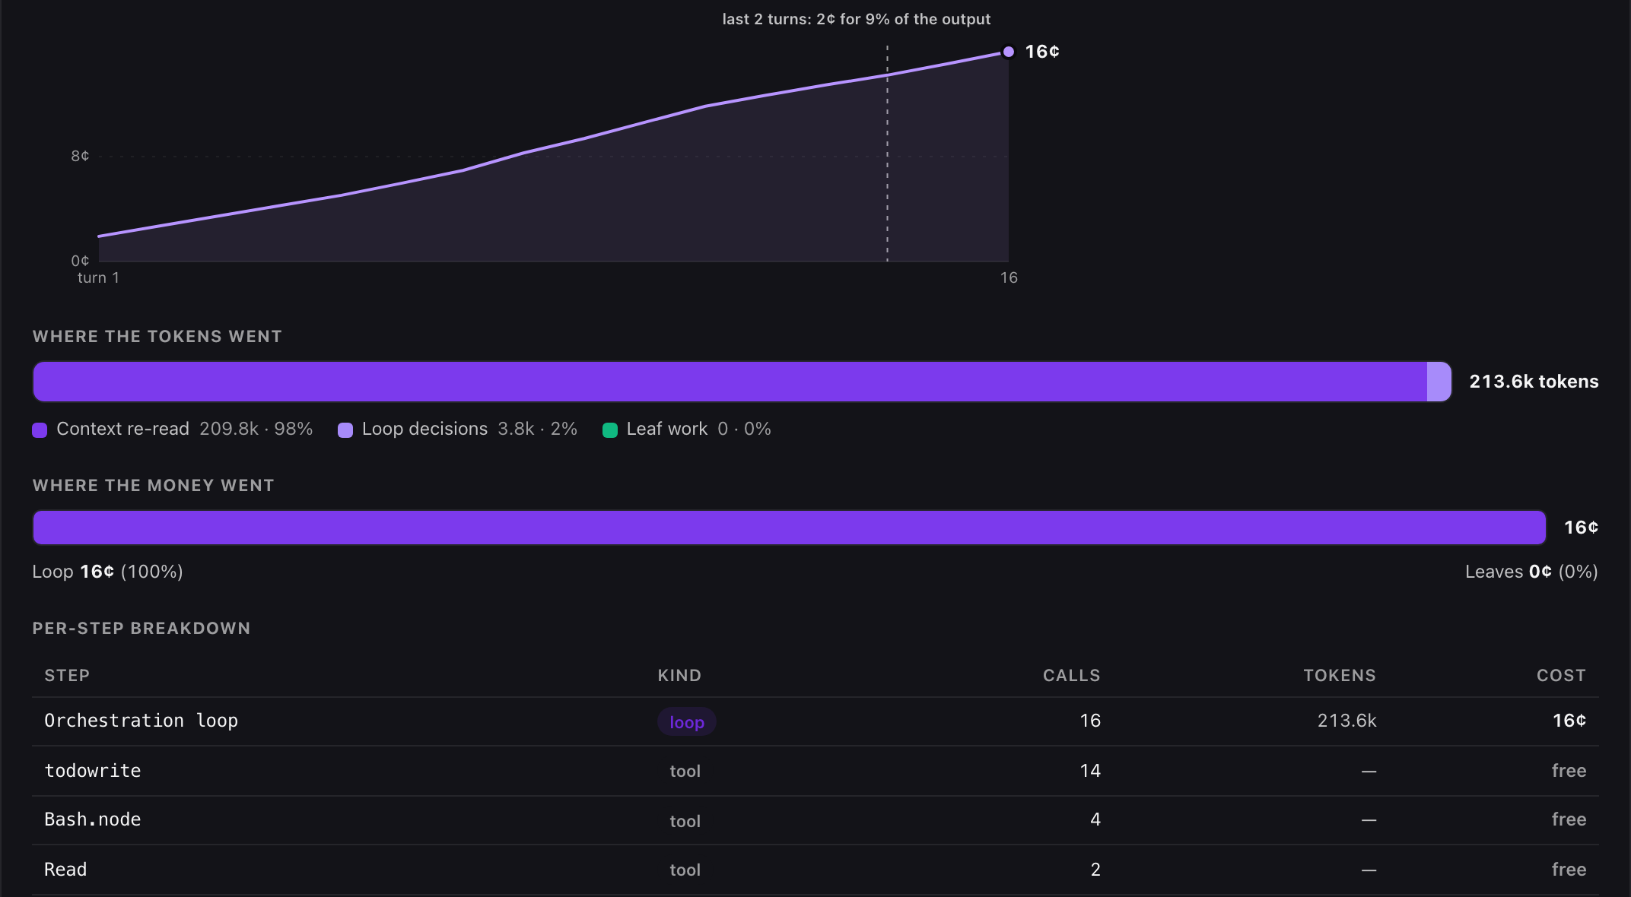Click the 'free' cost cell in todowrite row

coord(1569,771)
